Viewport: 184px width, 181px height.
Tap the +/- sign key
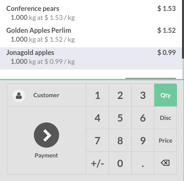click(x=97, y=163)
